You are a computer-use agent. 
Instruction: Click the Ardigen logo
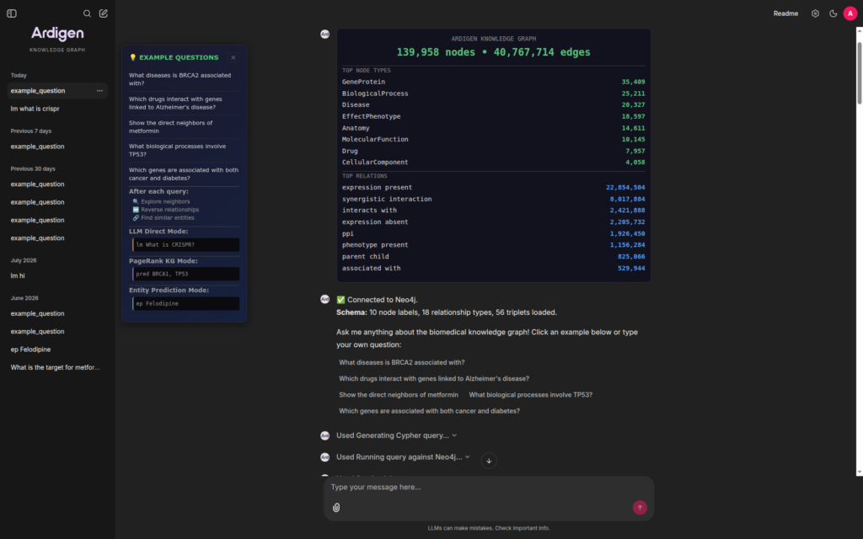coord(57,34)
